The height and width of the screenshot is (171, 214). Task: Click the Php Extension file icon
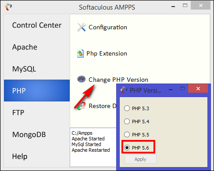[80, 53]
